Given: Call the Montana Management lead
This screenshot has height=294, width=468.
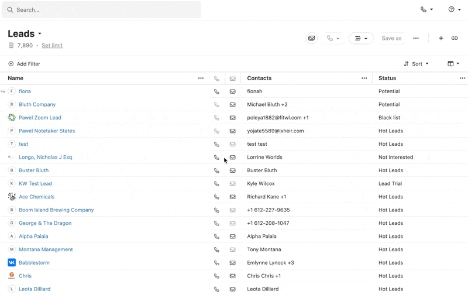Looking at the screenshot, I should 216,249.
